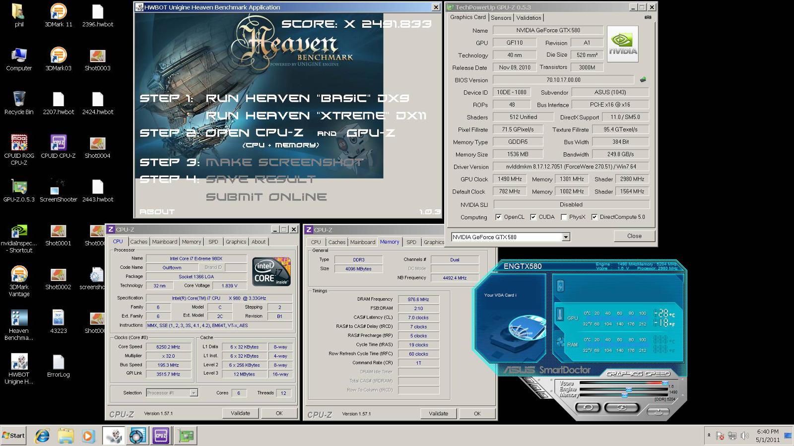
Task: Open the CPUID CPU-Z desktop shortcut
Action: (x=58, y=146)
